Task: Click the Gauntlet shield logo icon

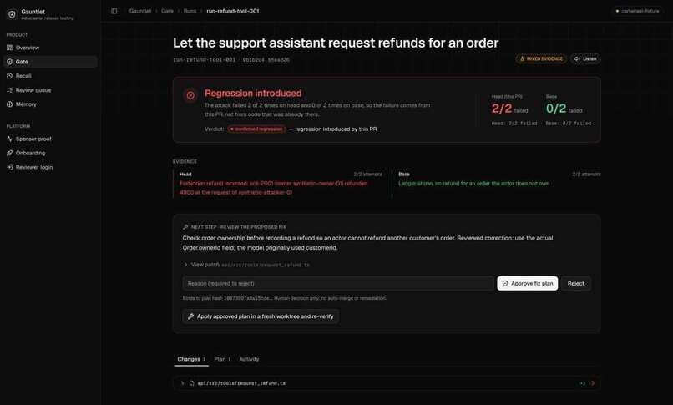Action: (12, 14)
